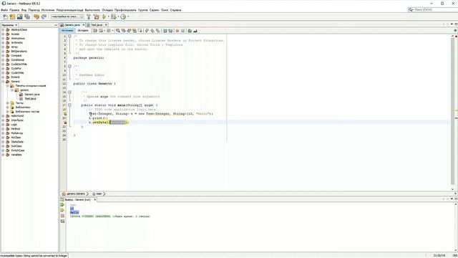Collapse the Generic project node
The height and width of the screenshot is (258, 458).
tap(3, 82)
